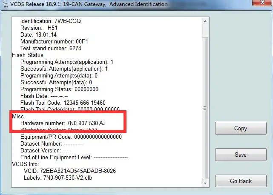The width and height of the screenshot is (273, 195).
Task: Click the scrollbar down arrow
Action: [205, 183]
